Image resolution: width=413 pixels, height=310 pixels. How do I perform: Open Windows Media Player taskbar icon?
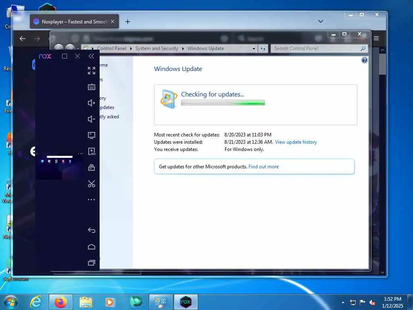click(x=110, y=302)
